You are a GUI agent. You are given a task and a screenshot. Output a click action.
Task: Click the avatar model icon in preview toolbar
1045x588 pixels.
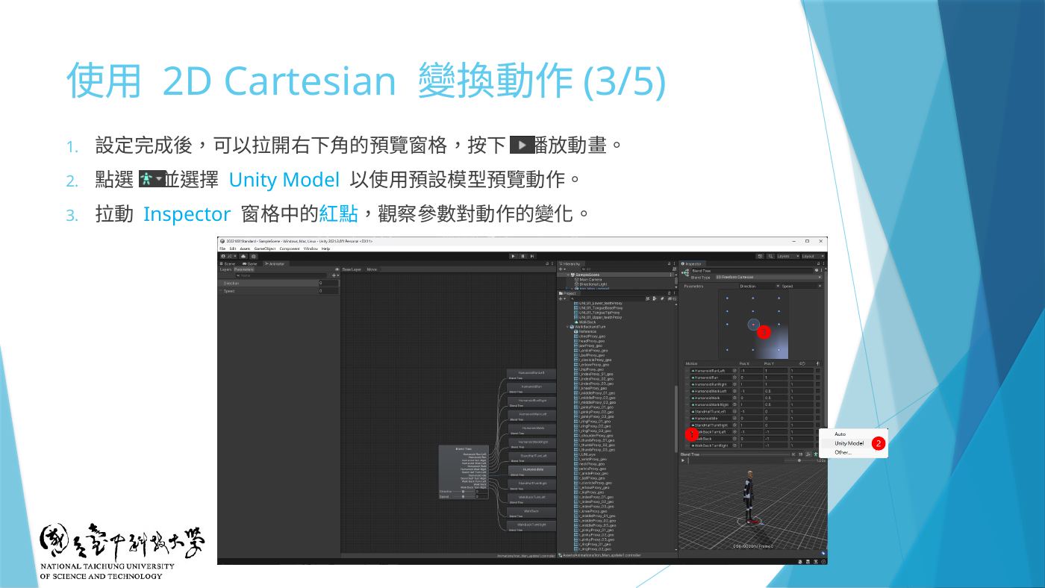click(815, 454)
